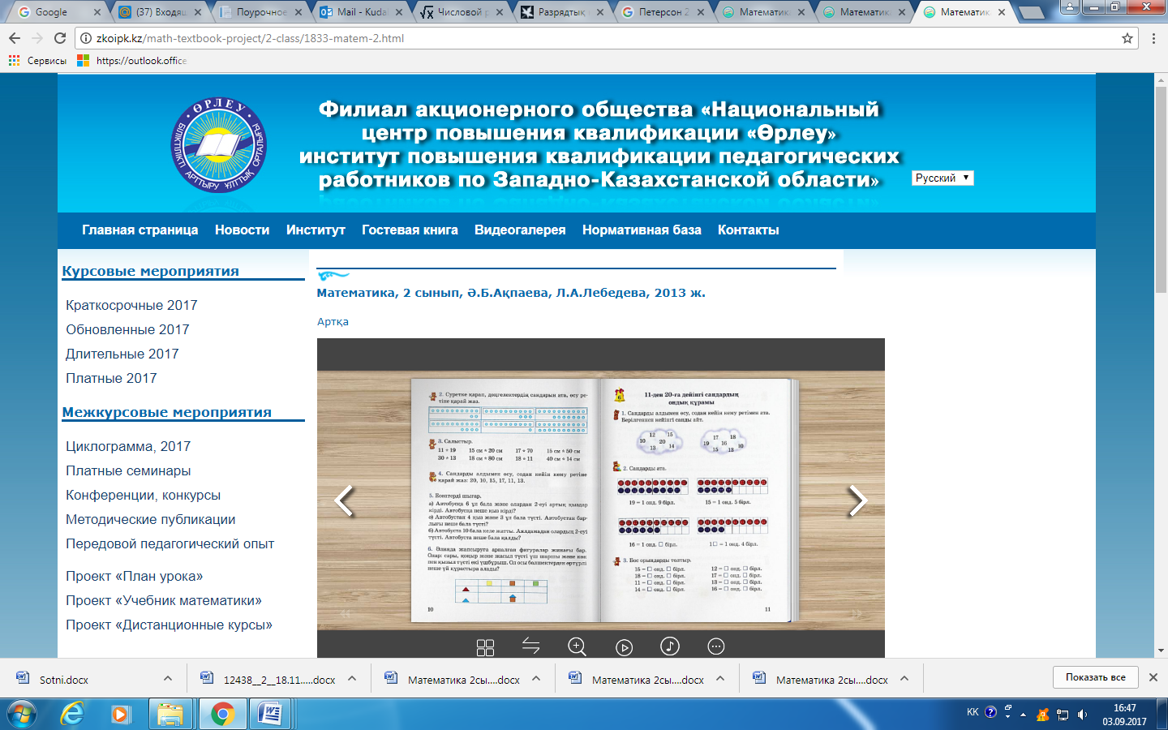
Task: Expand options for the Sotni.docx download
Action: pos(168,679)
